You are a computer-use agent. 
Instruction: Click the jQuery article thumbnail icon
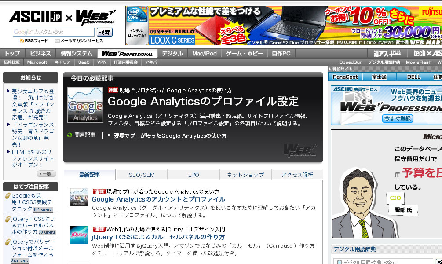[x=79, y=235]
